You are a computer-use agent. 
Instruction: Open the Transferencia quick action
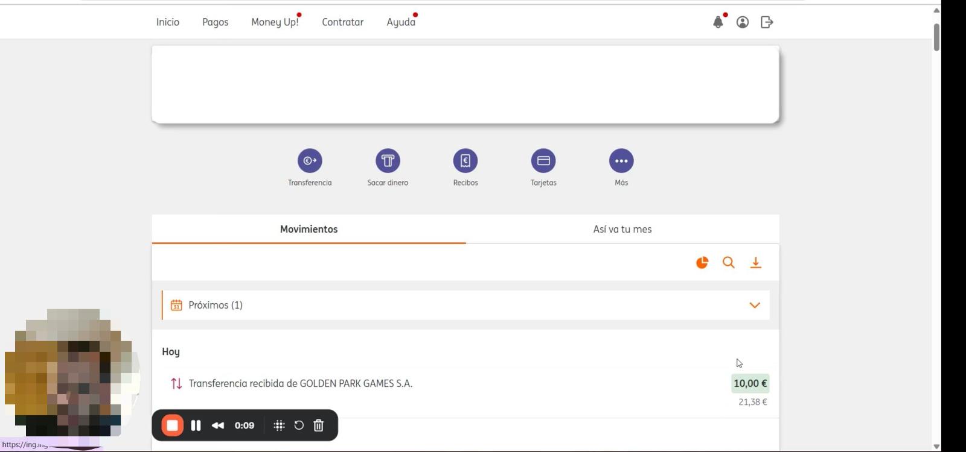click(310, 161)
